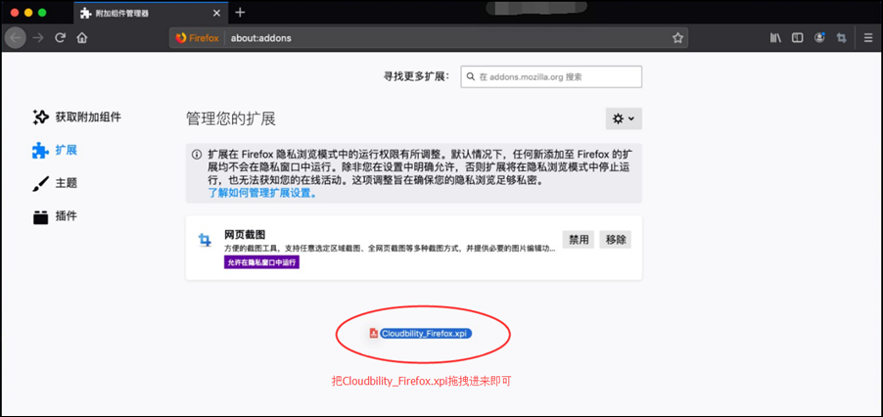This screenshot has height=417, width=883.
Task: Reload the current page
Action: coord(60,38)
